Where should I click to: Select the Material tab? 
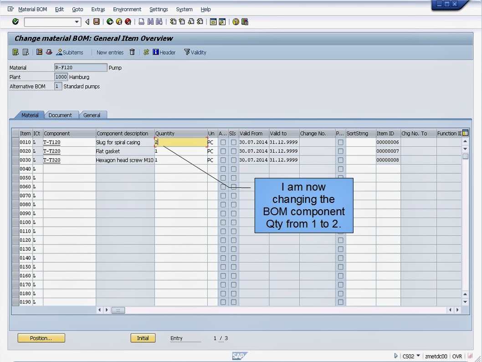tap(30, 115)
